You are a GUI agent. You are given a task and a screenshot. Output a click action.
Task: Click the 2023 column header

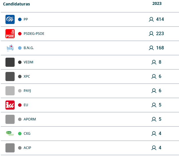(x=157, y=3)
